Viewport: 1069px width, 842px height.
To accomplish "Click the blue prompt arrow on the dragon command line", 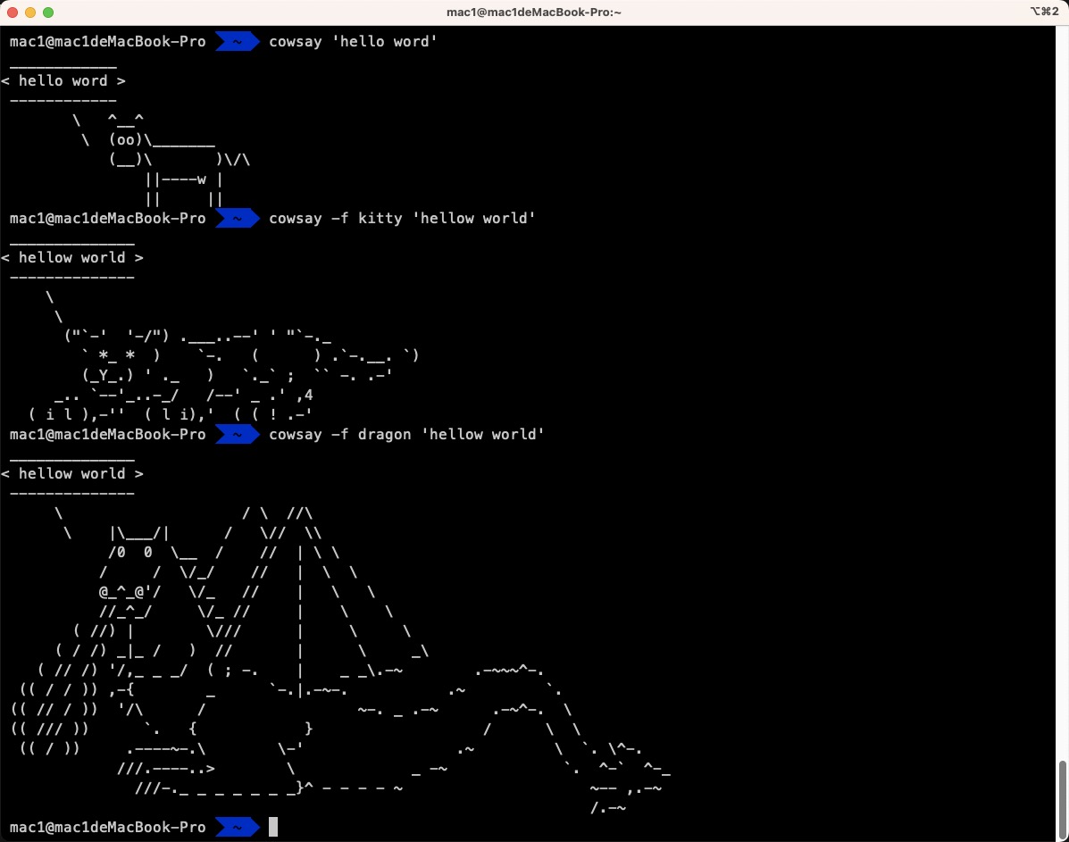I will [x=236, y=434].
